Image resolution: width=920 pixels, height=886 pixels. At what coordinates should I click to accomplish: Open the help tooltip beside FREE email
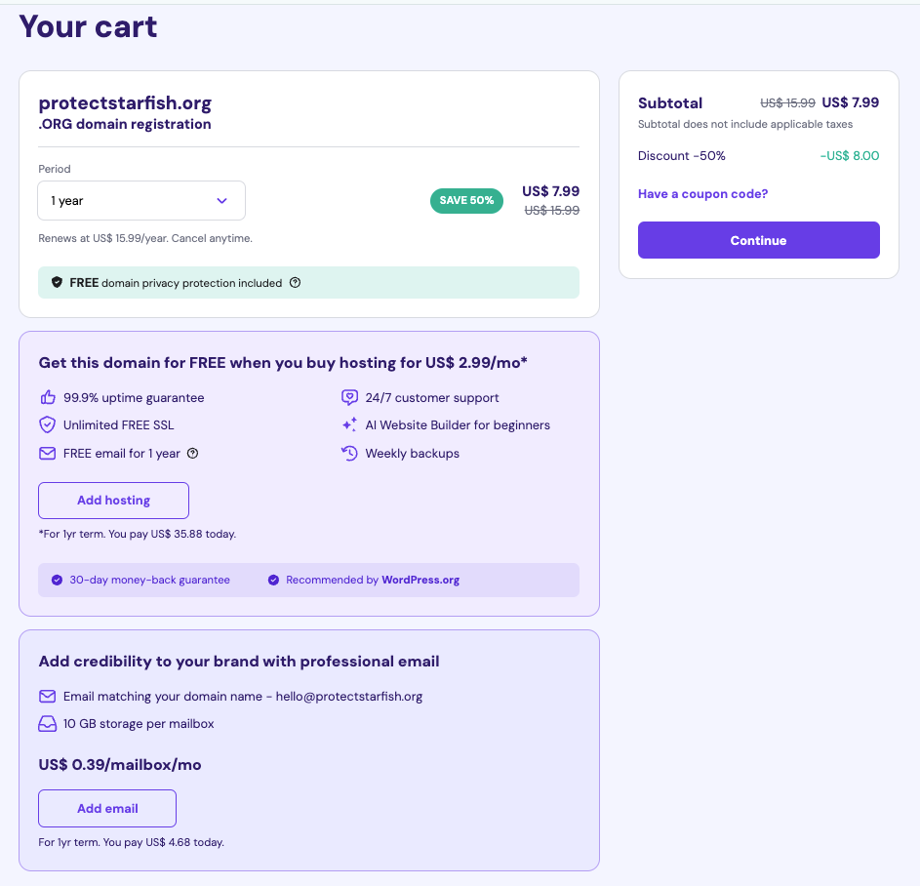(193, 453)
